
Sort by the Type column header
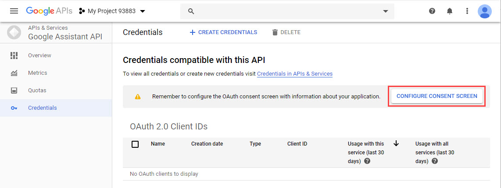(x=255, y=144)
